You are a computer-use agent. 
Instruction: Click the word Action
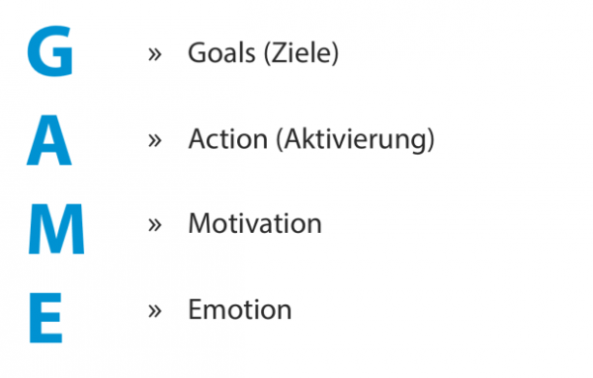(228, 138)
